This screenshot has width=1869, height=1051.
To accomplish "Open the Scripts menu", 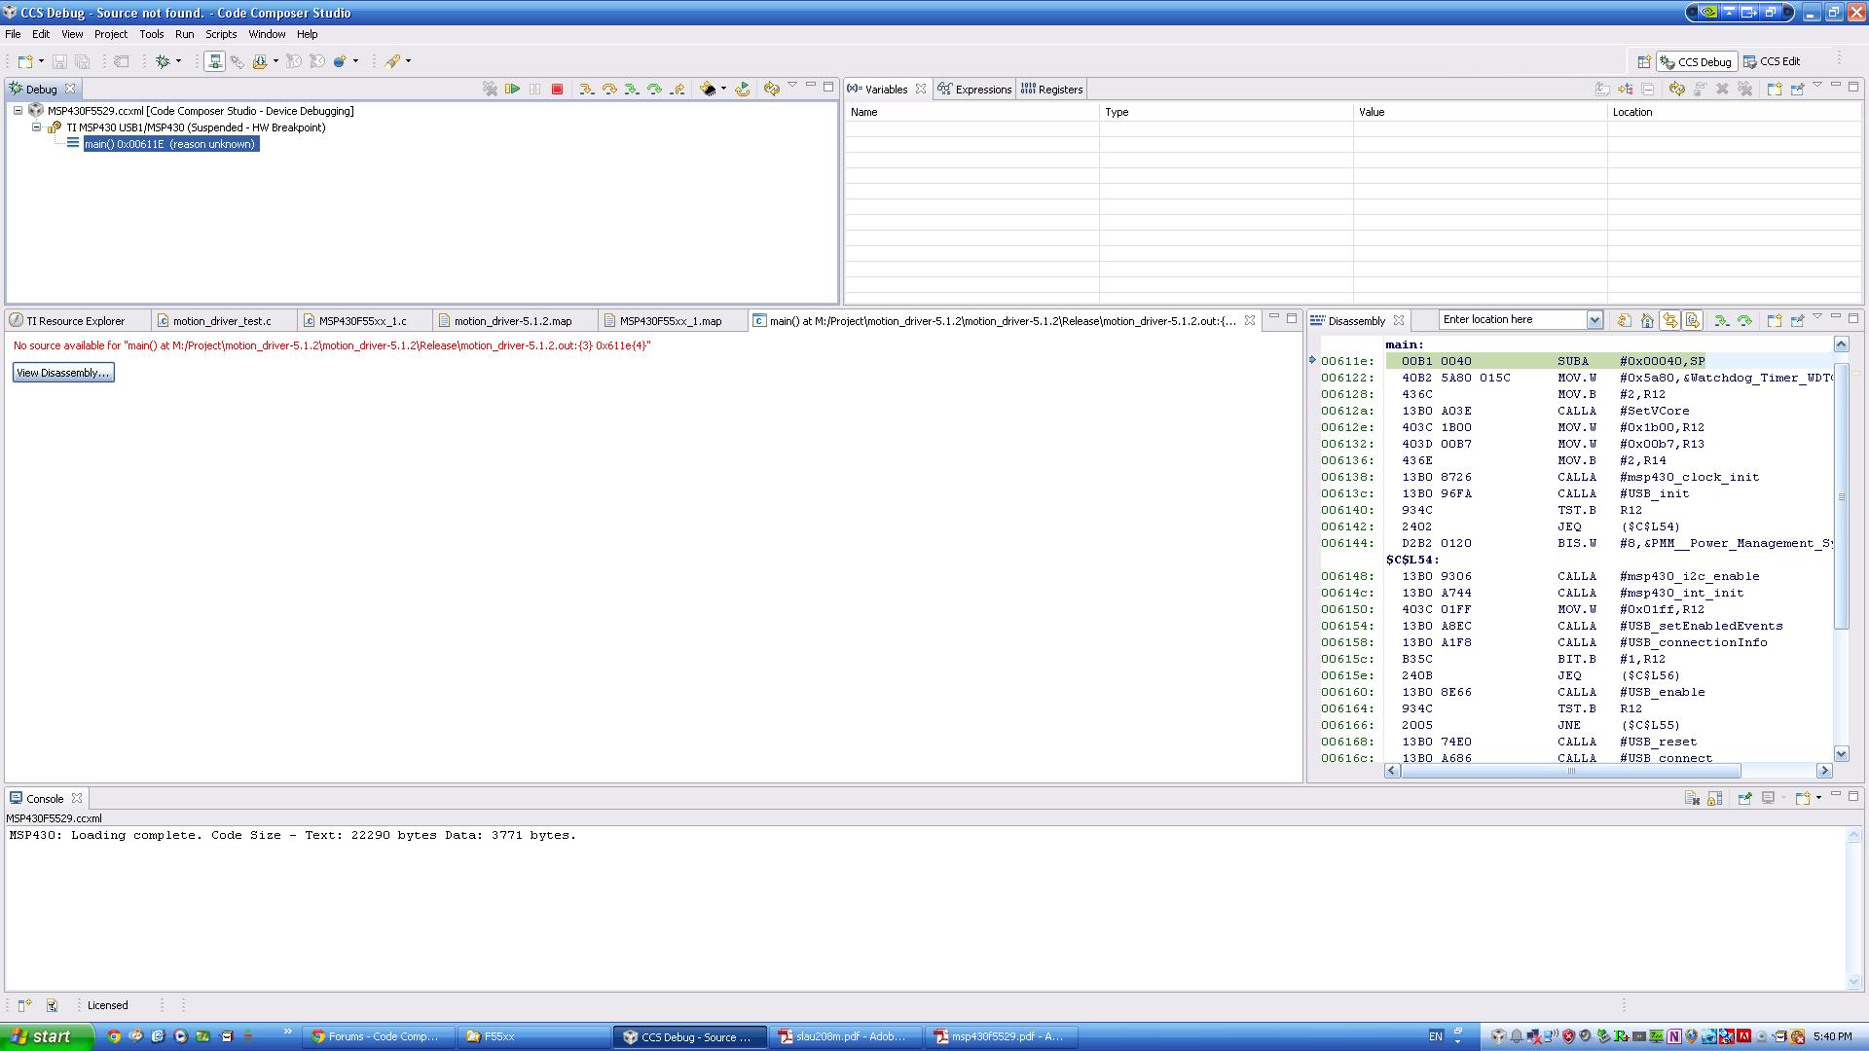I will tap(221, 34).
